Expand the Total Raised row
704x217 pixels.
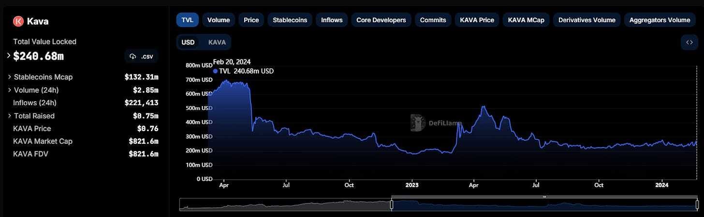pos(10,116)
